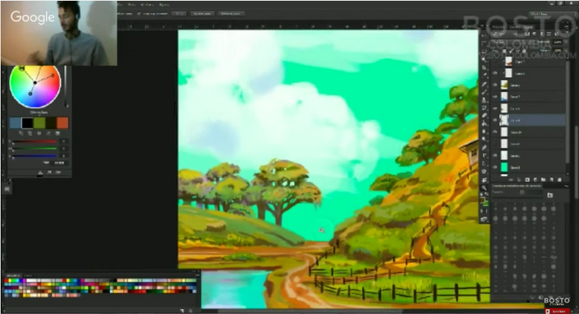Open the folder icon in brush presets panel
This screenshot has width=579, height=314.
tap(549, 196)
